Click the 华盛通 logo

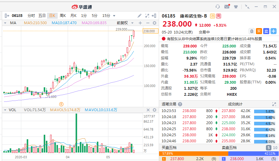(x=82, y=7)
